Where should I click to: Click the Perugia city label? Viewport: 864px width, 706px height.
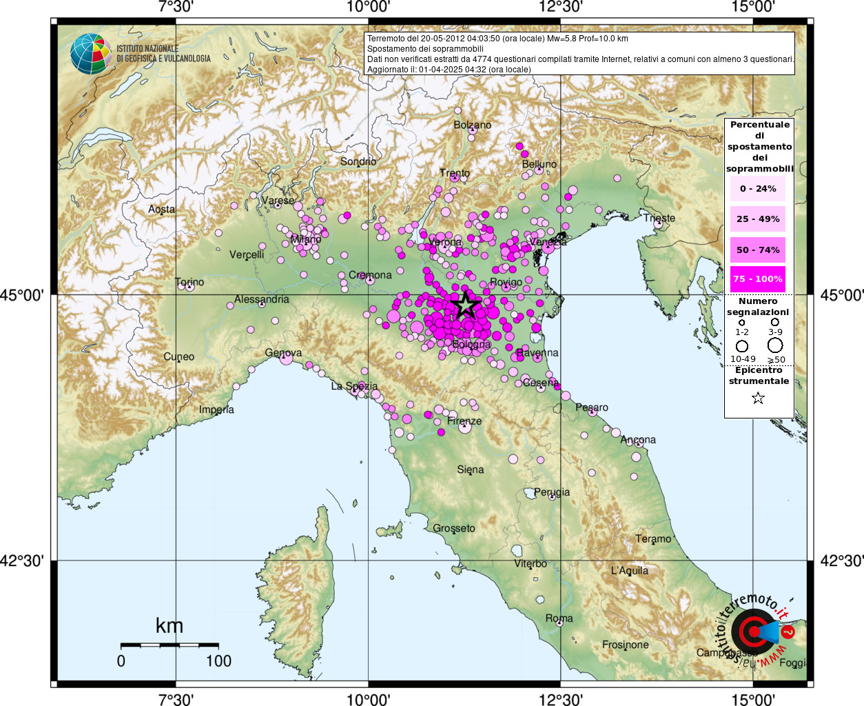coord(552,492)
